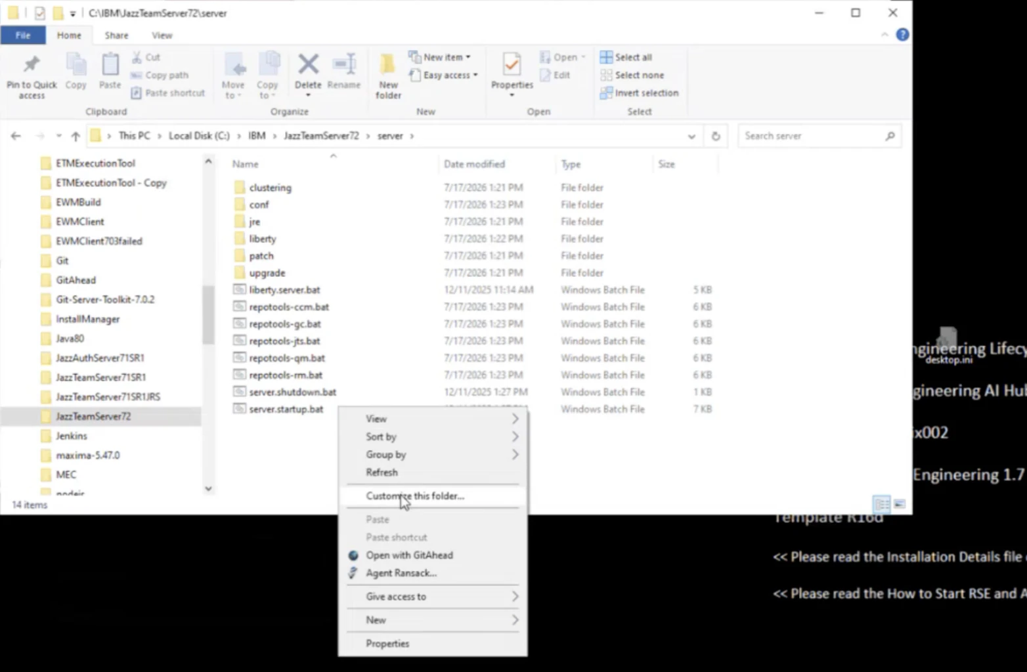Click Paste shortcut in ribbon Clipboard group

tap(168, 93)
